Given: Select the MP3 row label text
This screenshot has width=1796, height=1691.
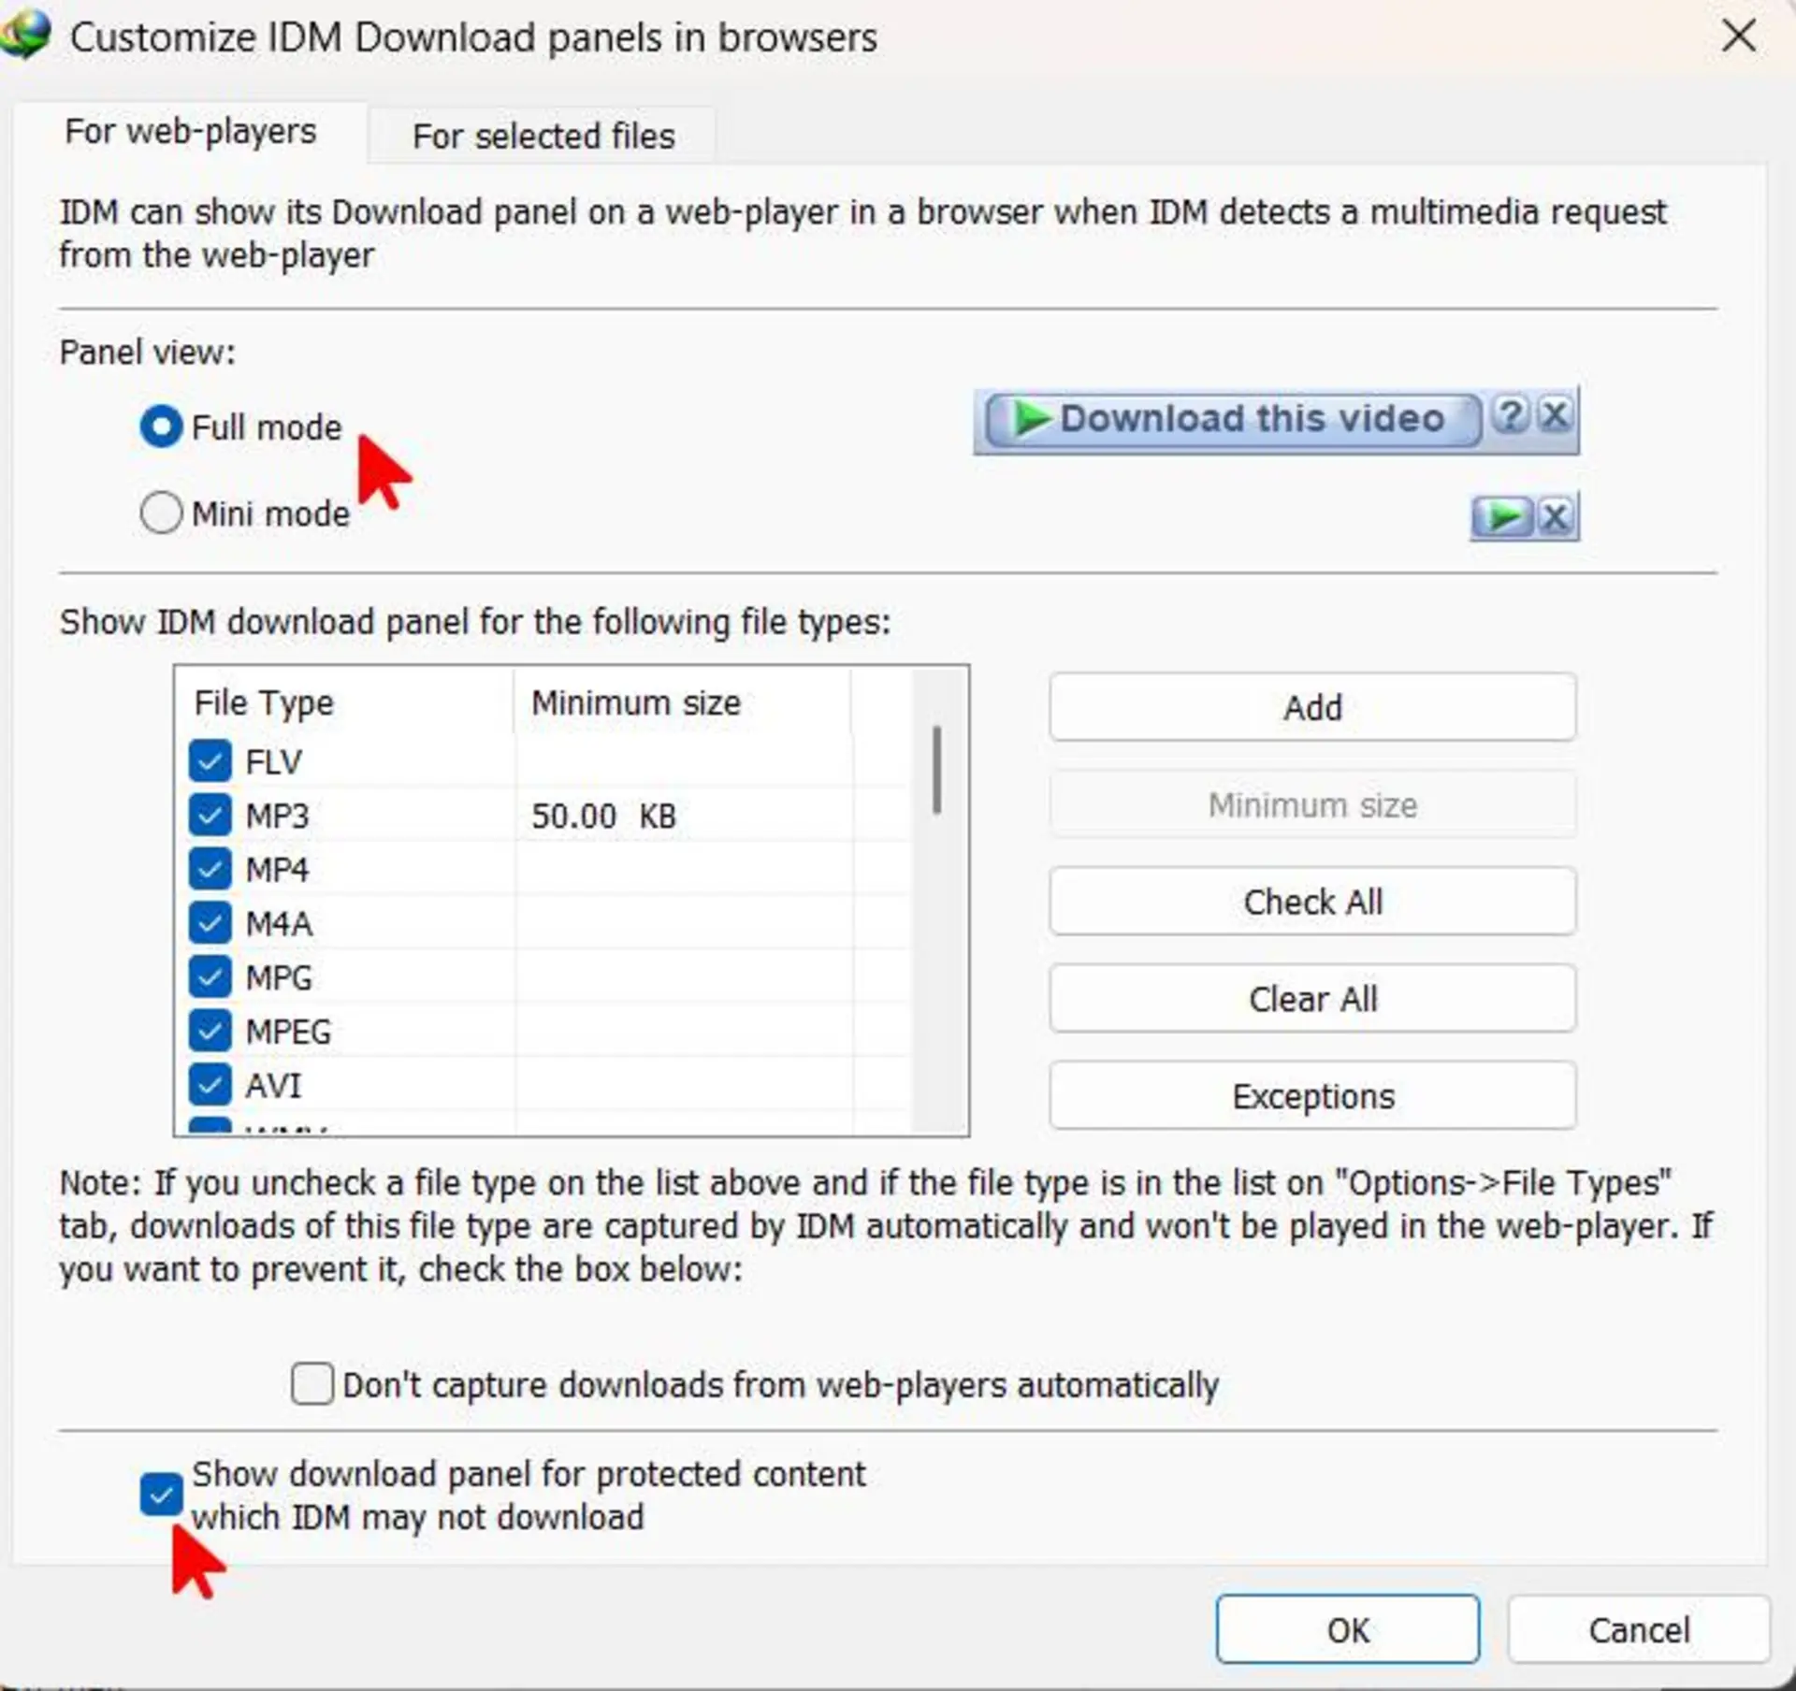Looking at the screenshot, I should pyautogui.click(x=277, y=817).
